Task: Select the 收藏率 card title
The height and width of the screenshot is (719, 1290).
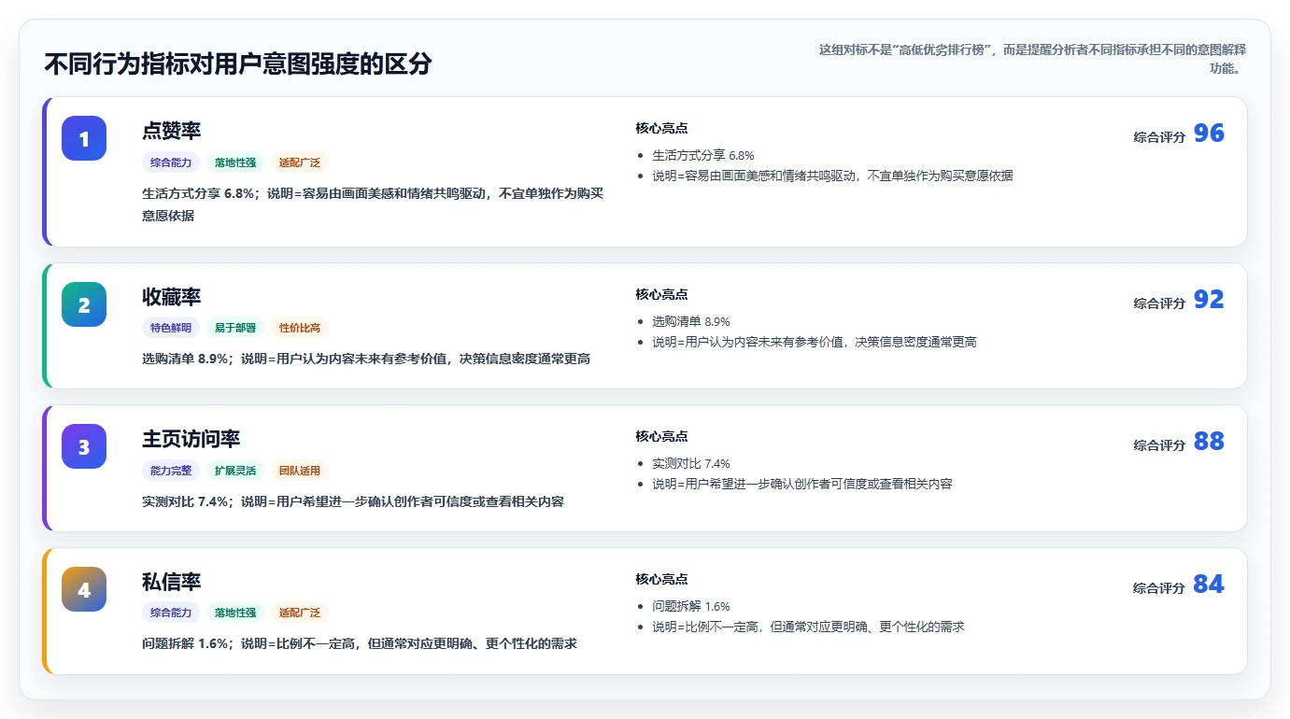Action: point(172,297)
